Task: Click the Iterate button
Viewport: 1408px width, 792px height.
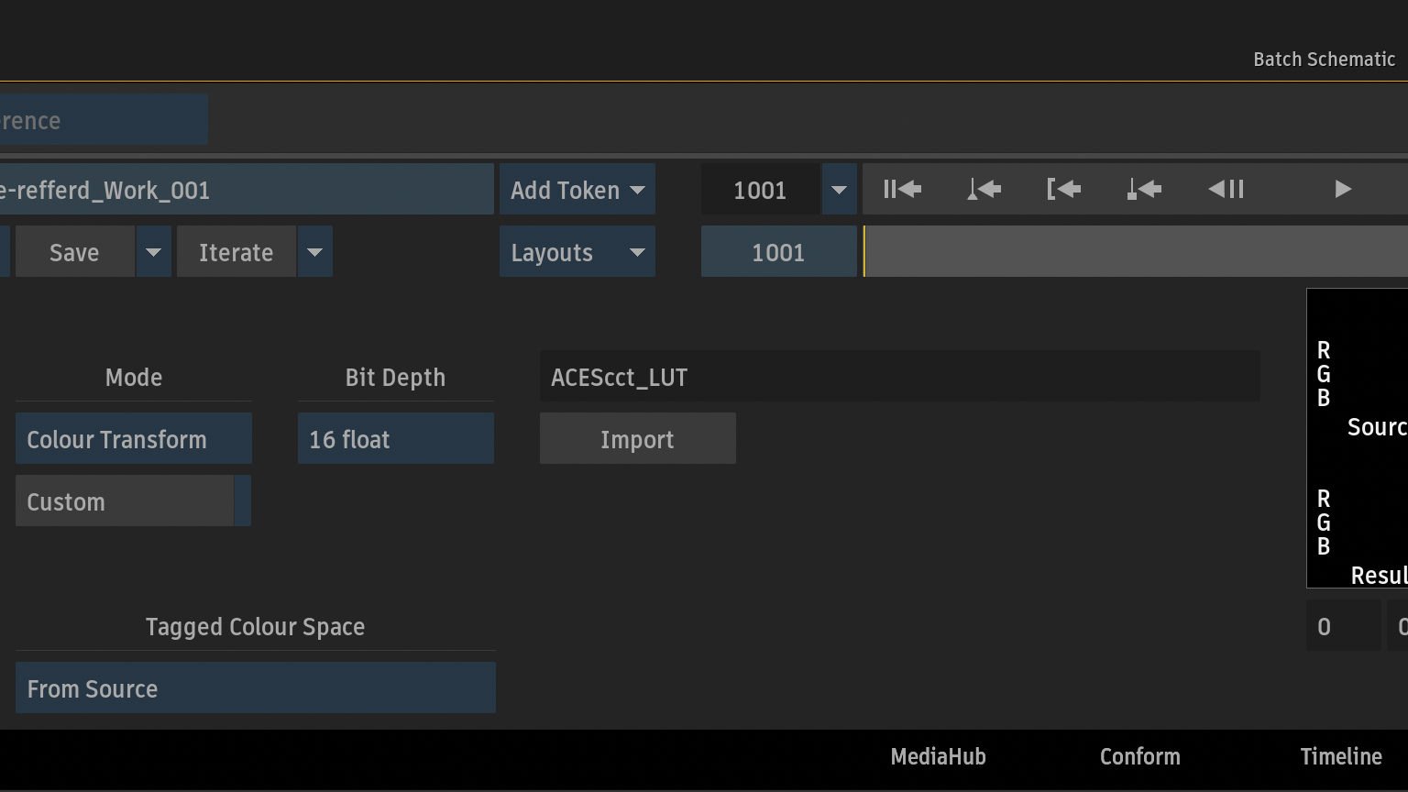Action: (x=236, y=252)
